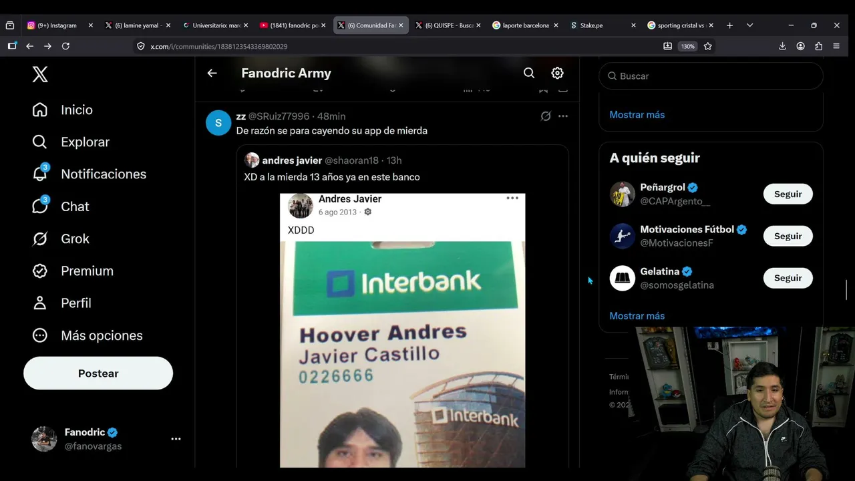The image size is (855, 481).
Task: Expand the list all tabs dropdown
Action: (749, 25)
